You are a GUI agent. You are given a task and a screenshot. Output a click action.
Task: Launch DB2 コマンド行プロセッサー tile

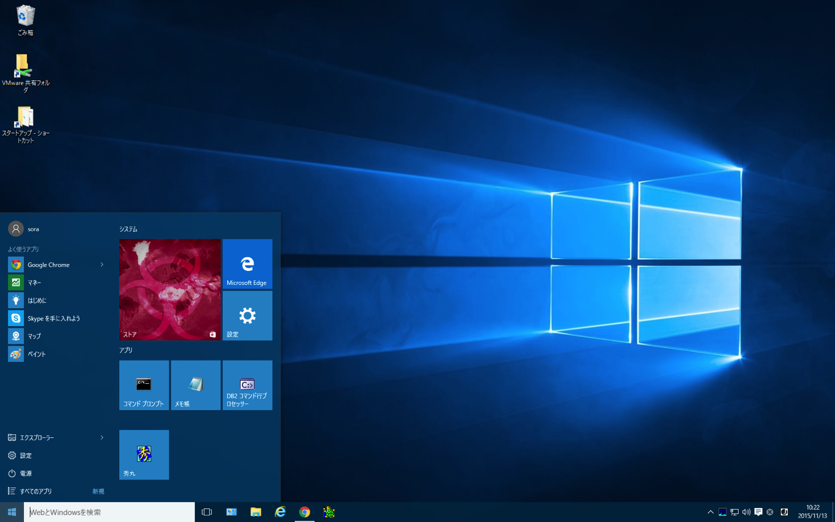click(247, 385)
